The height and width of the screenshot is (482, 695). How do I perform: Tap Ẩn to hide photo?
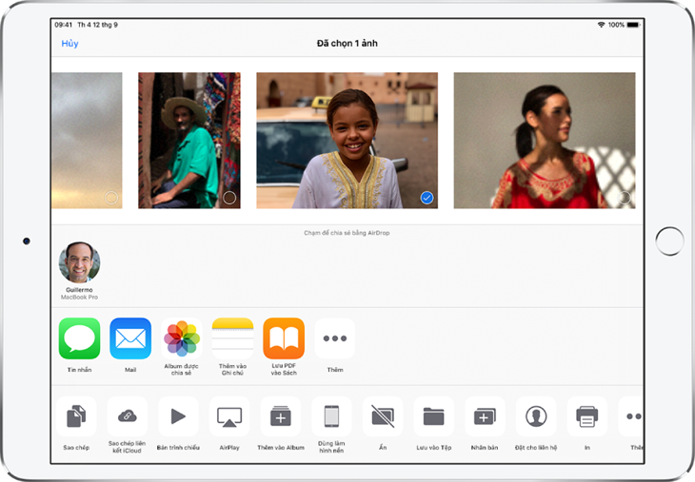pos(383,416)
